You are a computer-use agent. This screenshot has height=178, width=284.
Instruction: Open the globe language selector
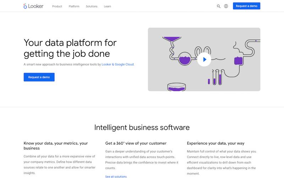tap(226, 6)
